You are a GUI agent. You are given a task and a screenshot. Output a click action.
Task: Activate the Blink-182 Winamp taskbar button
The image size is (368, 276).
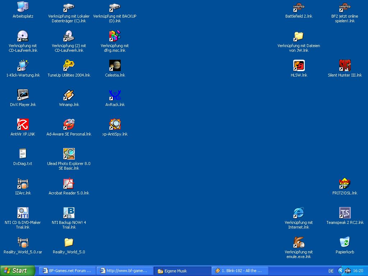click(239, 271)
